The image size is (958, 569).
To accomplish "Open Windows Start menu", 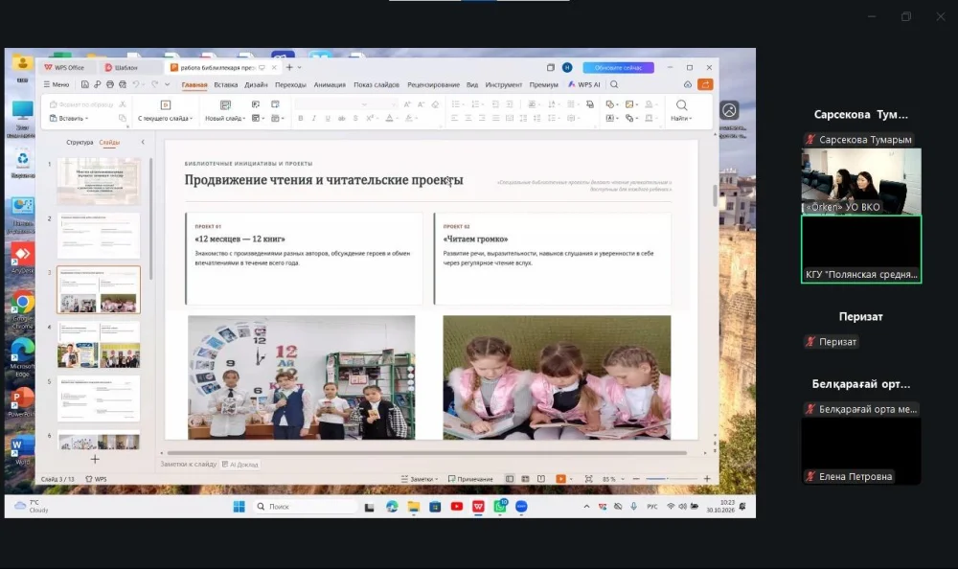I will [x=239, y=506].
